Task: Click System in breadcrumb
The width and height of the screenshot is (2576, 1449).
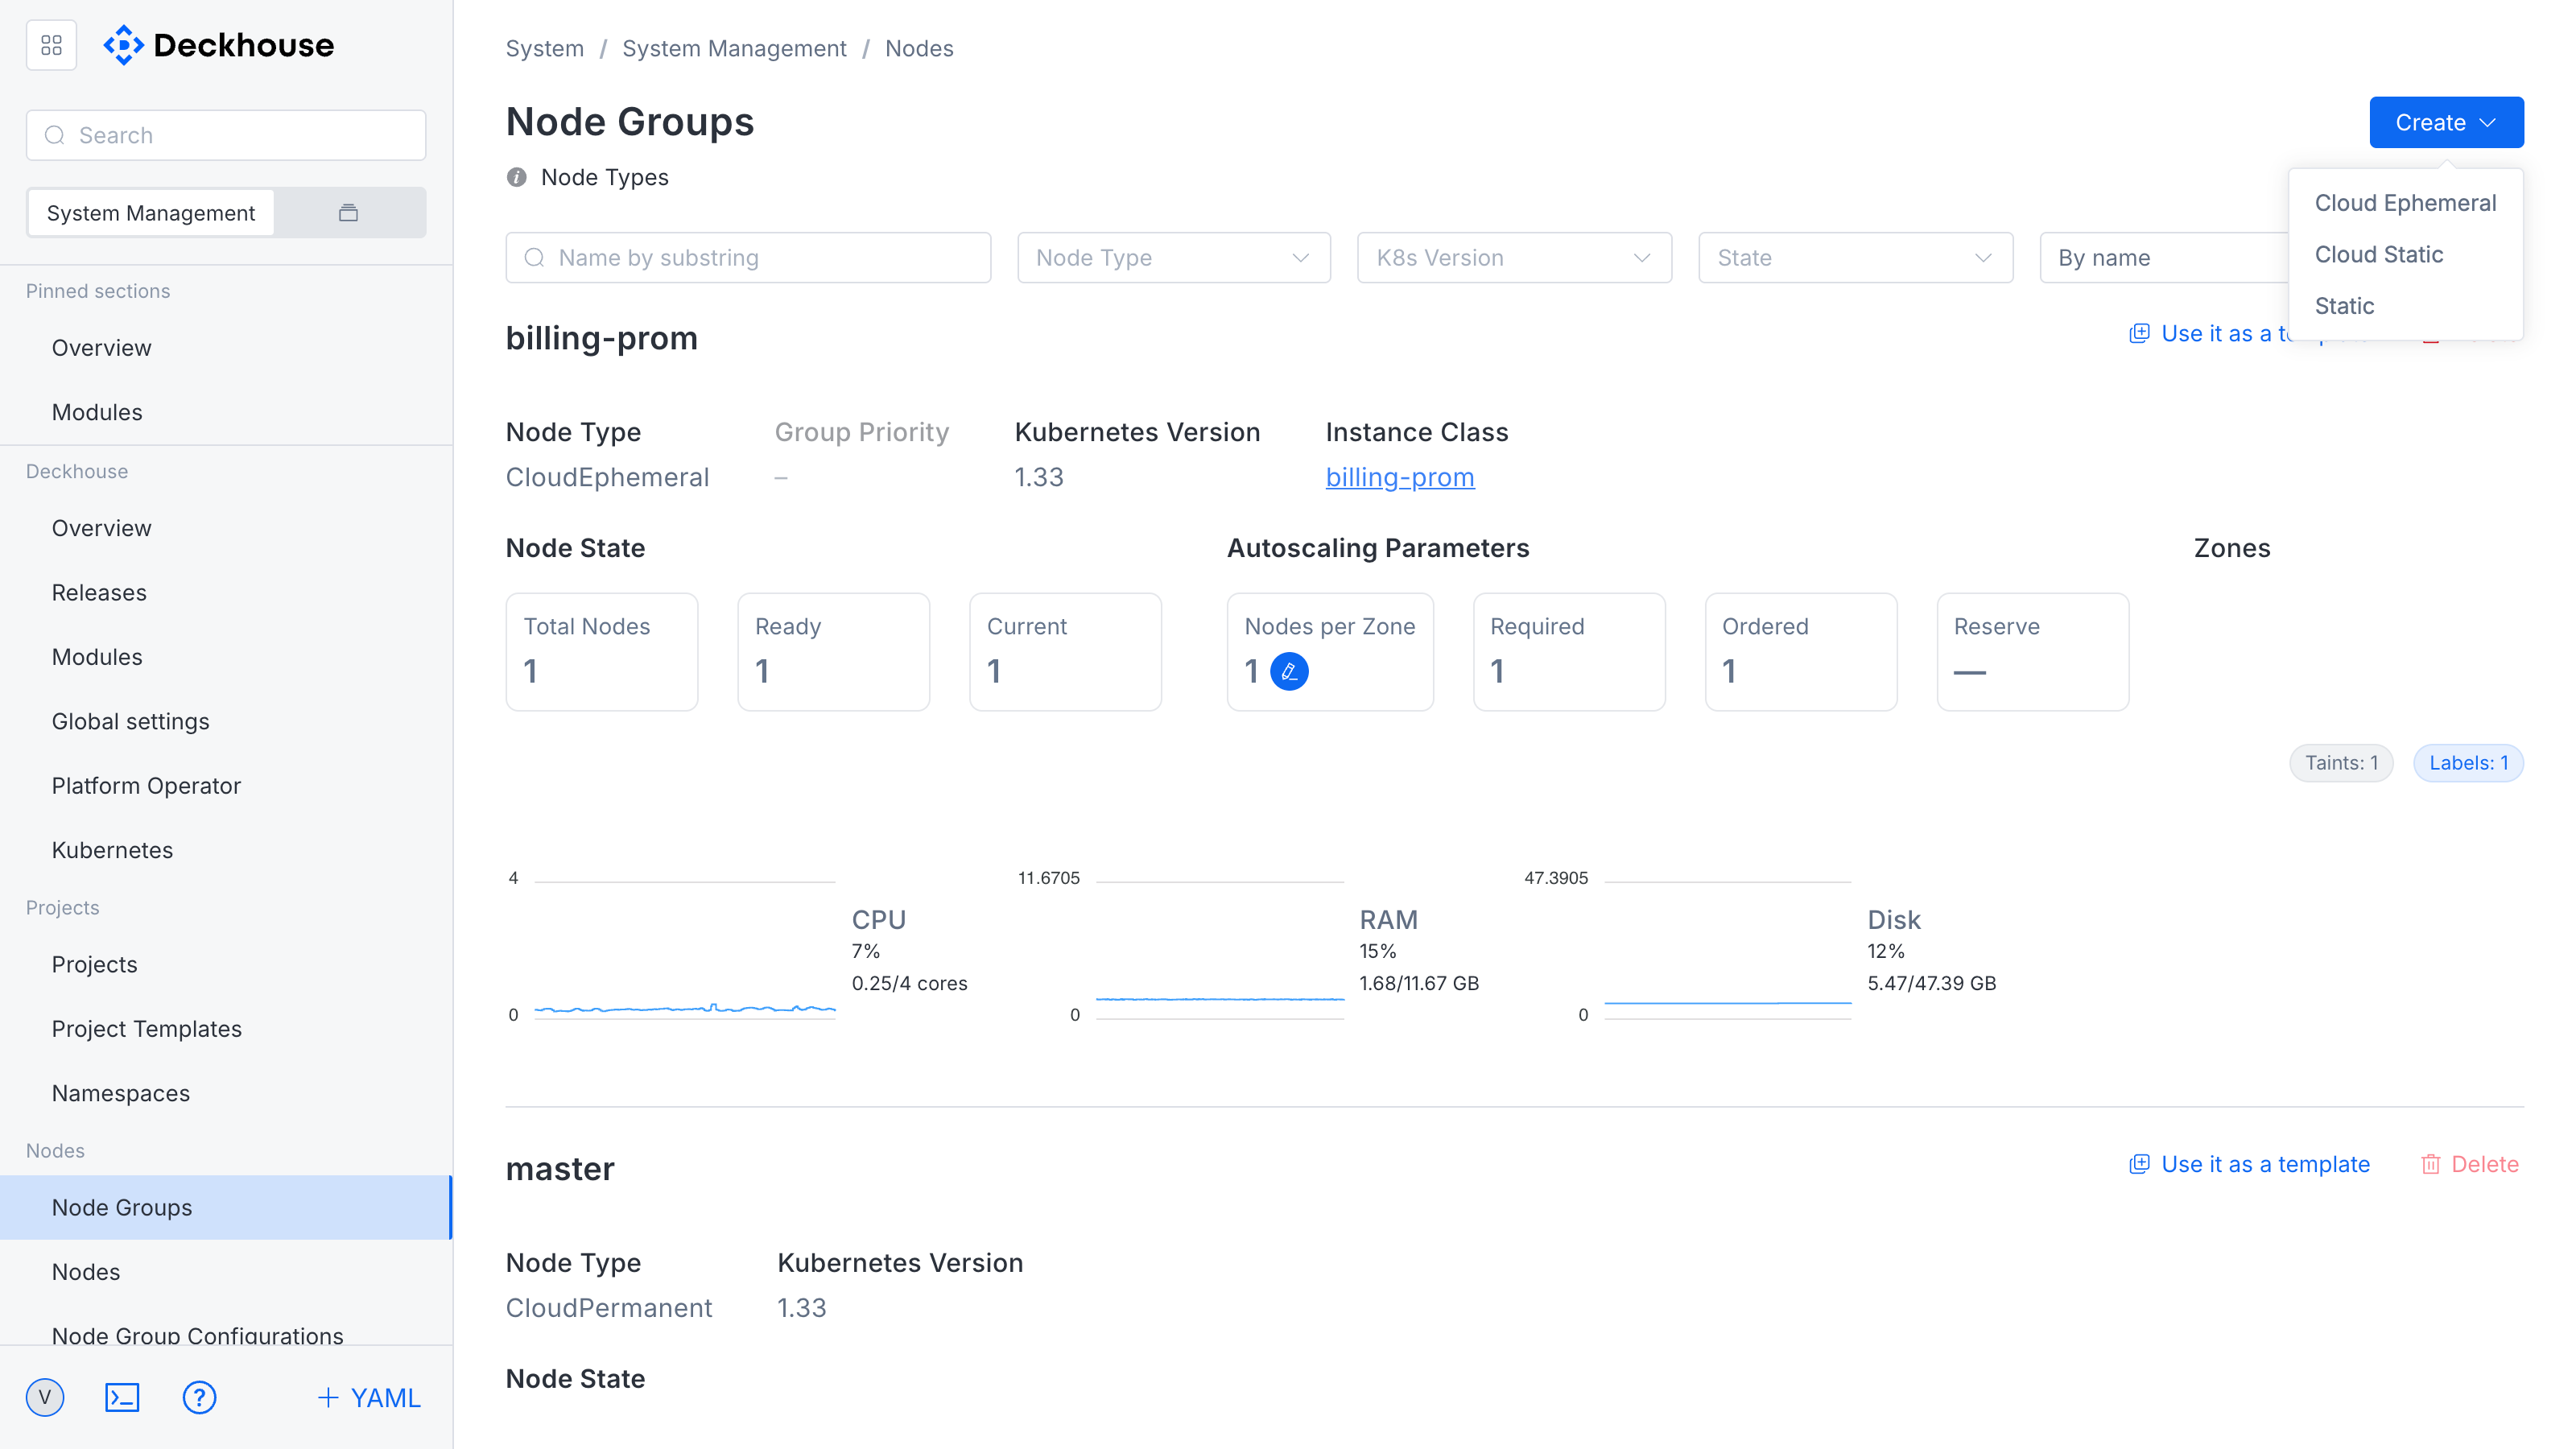Action: [x=545, y=48]
